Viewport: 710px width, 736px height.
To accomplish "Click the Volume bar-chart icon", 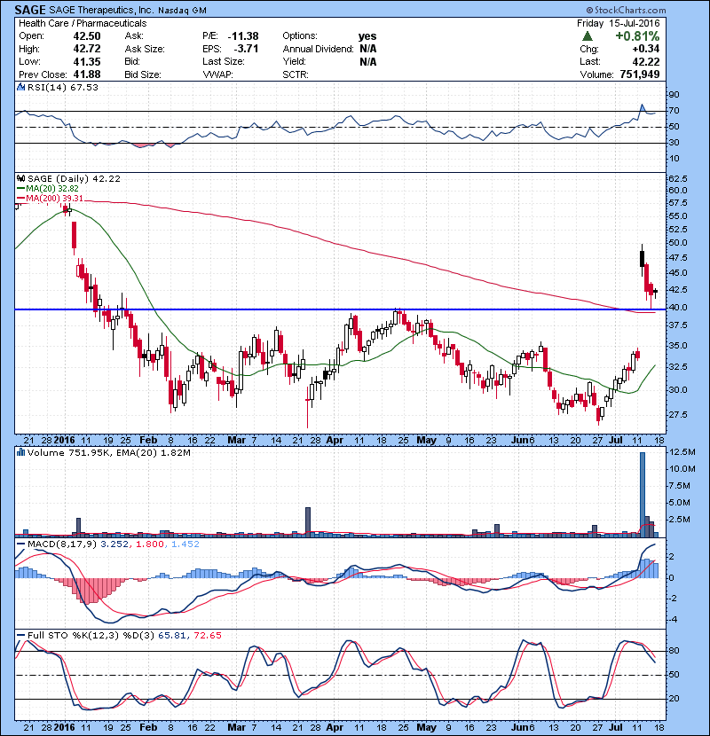I will (x=20, y=453).
